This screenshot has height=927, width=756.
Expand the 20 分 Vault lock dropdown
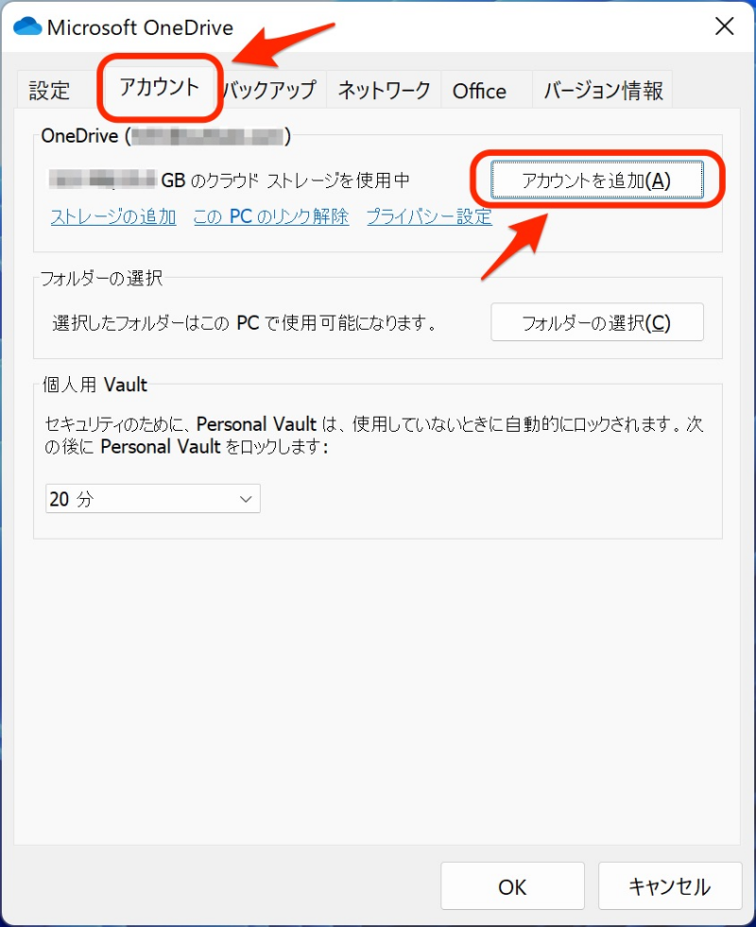pyautogui.click(x=152, y=498)
